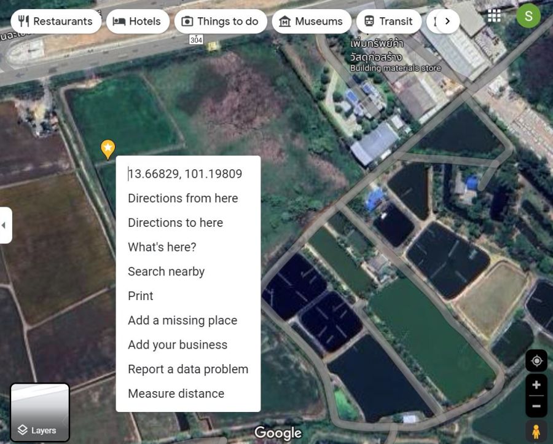Choose Directions from here

click(x=182, y=198)
